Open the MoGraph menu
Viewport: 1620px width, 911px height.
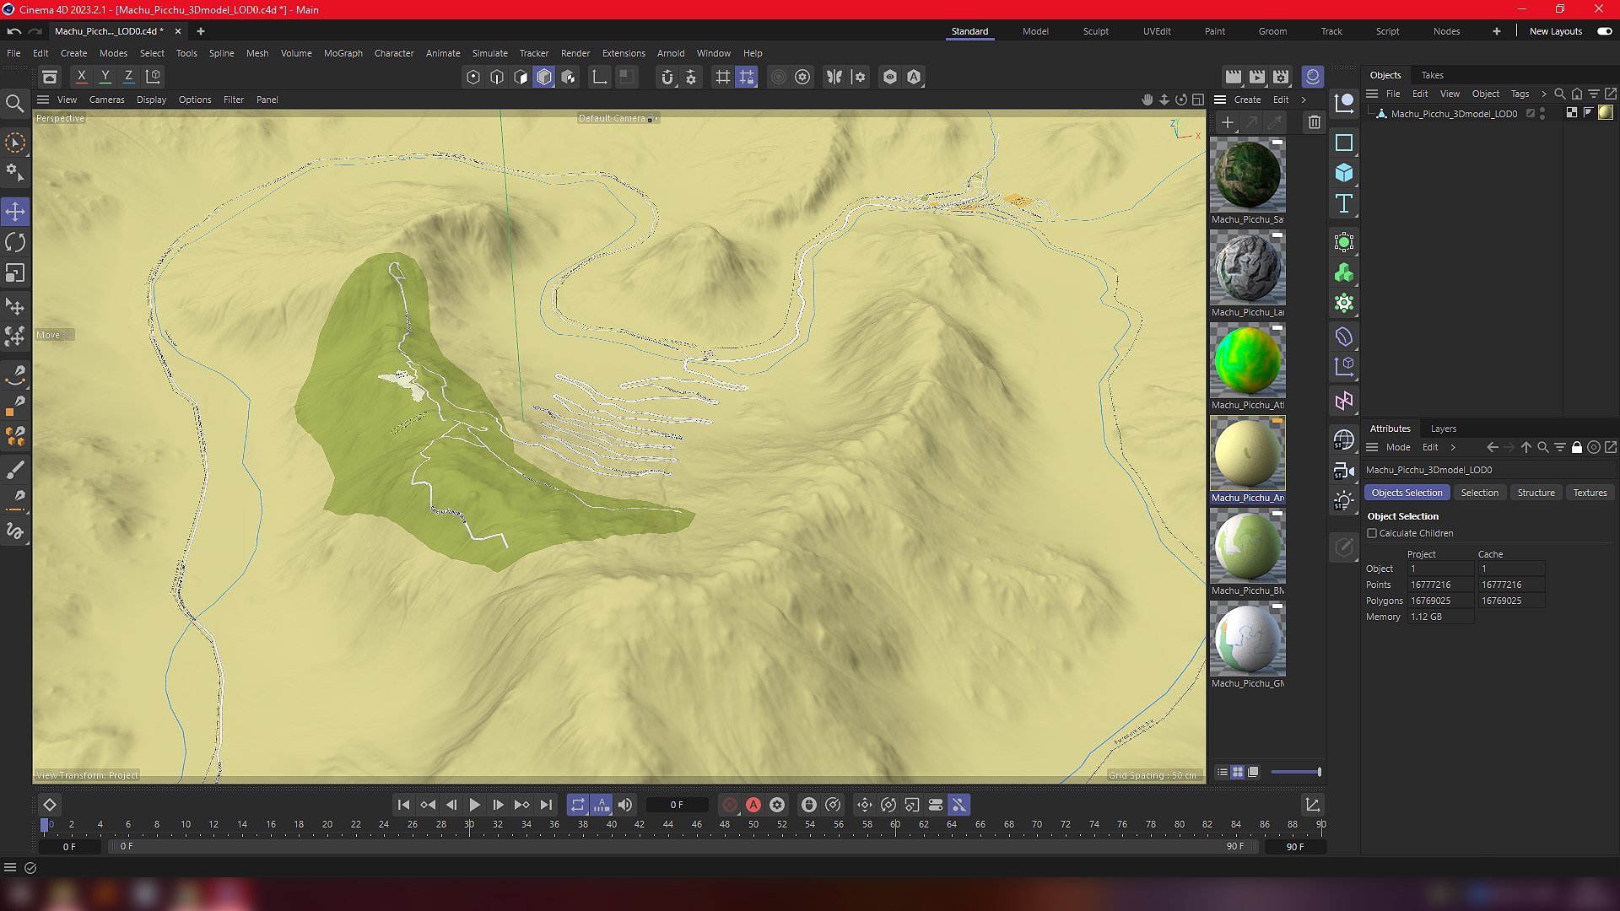point(343,53)
